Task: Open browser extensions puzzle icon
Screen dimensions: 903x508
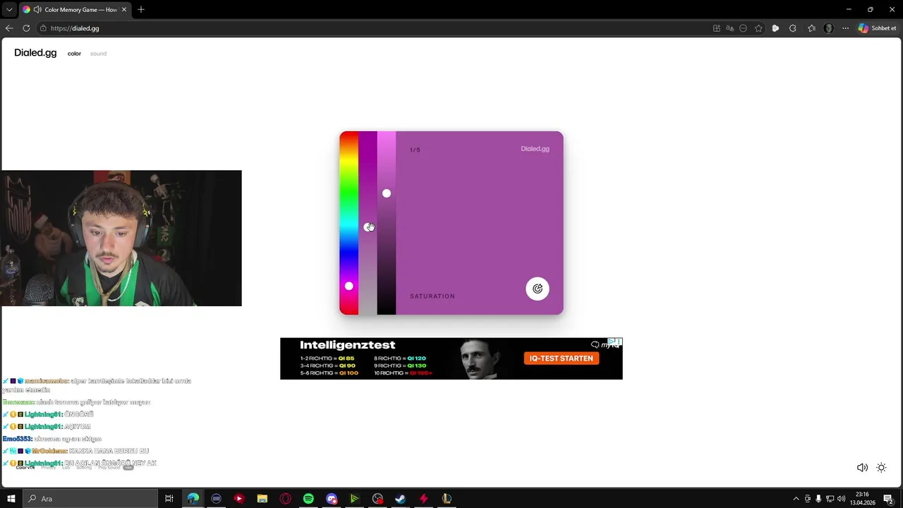Action: (793, 28)
